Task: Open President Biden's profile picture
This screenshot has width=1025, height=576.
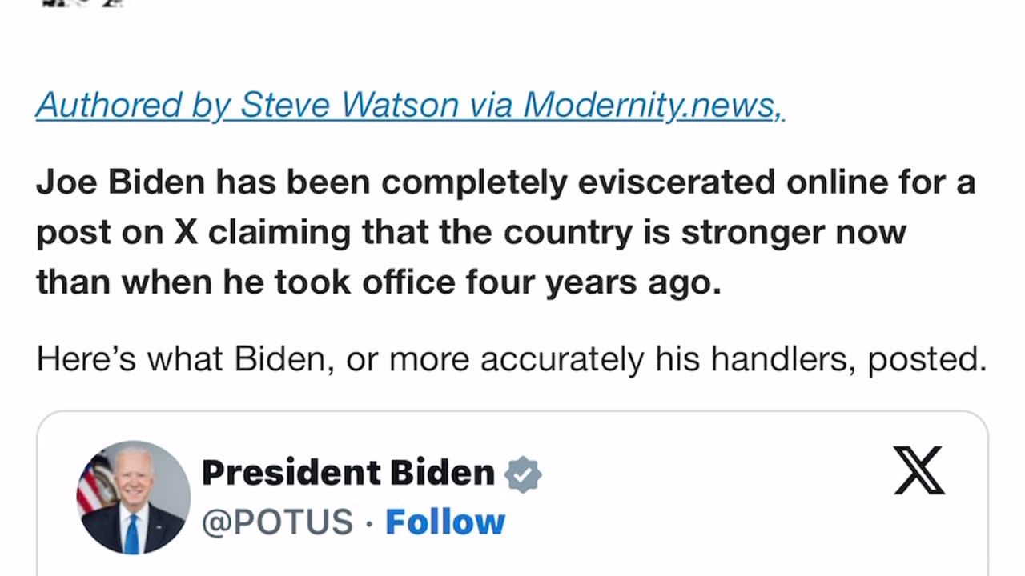Action: click(x=134, y=497)
